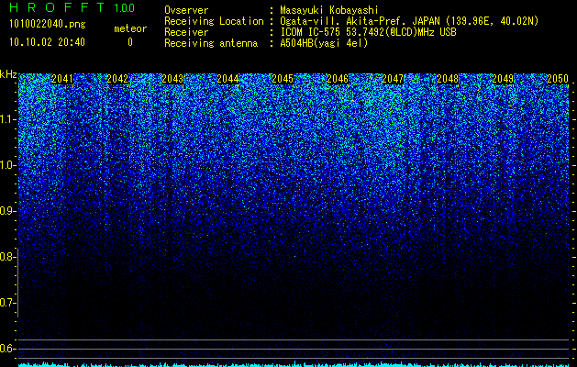
Task: Click the 2044 time marker
Action: 227,79
